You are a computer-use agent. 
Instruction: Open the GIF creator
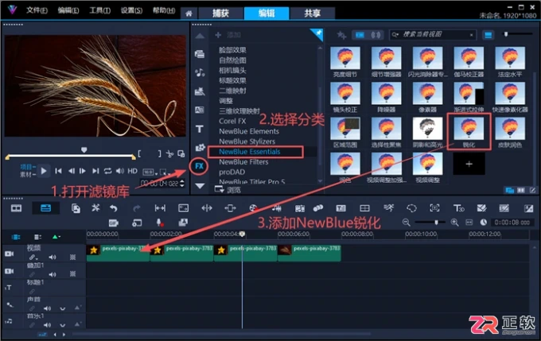coord(114,223)
